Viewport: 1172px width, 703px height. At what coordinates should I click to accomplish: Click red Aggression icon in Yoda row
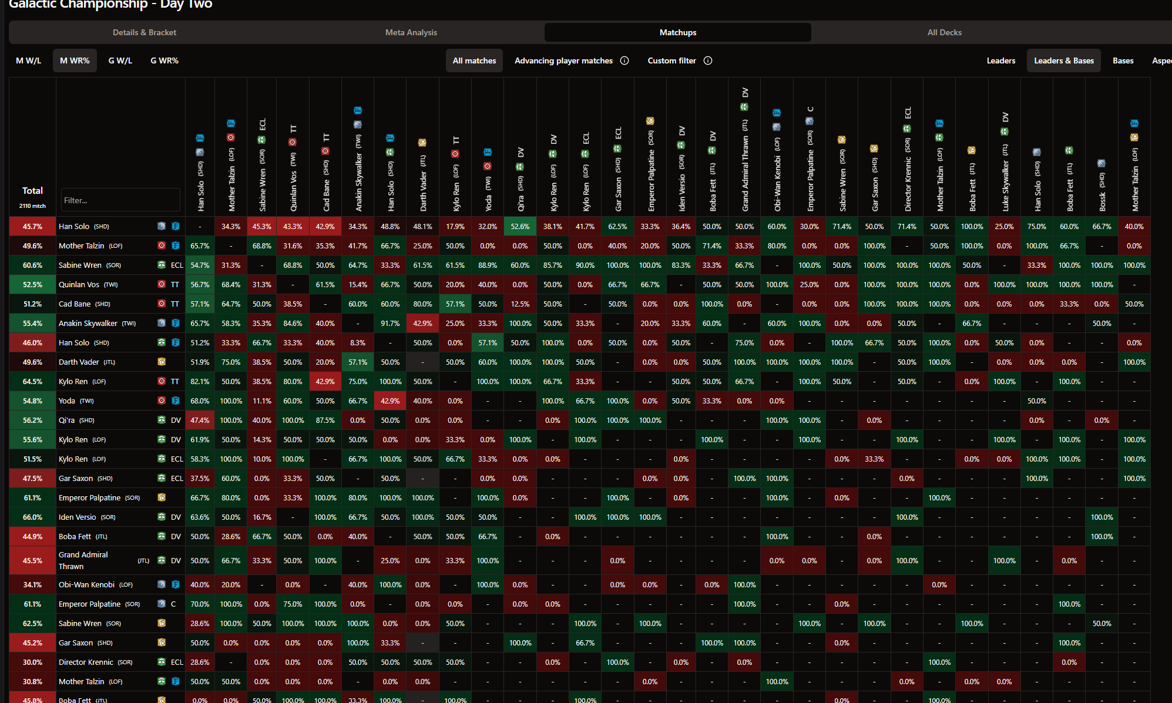click(162, 401)
